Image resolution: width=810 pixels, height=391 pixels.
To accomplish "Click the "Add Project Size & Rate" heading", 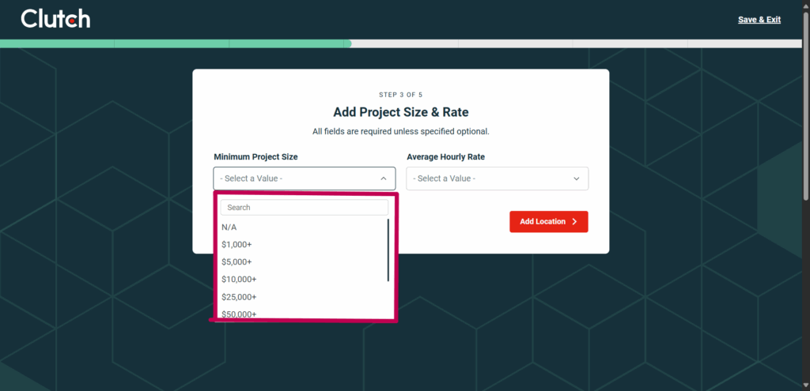I will point(401,112).
